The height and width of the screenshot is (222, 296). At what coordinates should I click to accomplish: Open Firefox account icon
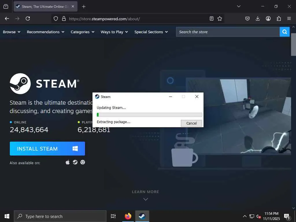pyautogui.click(x=268, y=18)
